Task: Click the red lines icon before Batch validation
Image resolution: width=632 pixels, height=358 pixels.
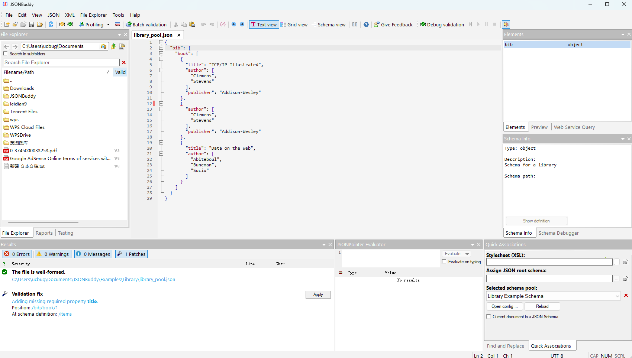Action: click(x=118, y=25)
